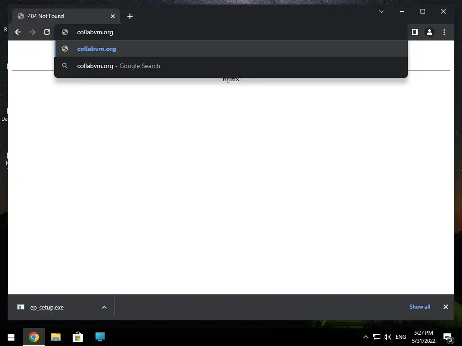The width and height of the screenshot is (462, 346).
Task: Show hidden system tray icons
Action: [x=365, y=337]
